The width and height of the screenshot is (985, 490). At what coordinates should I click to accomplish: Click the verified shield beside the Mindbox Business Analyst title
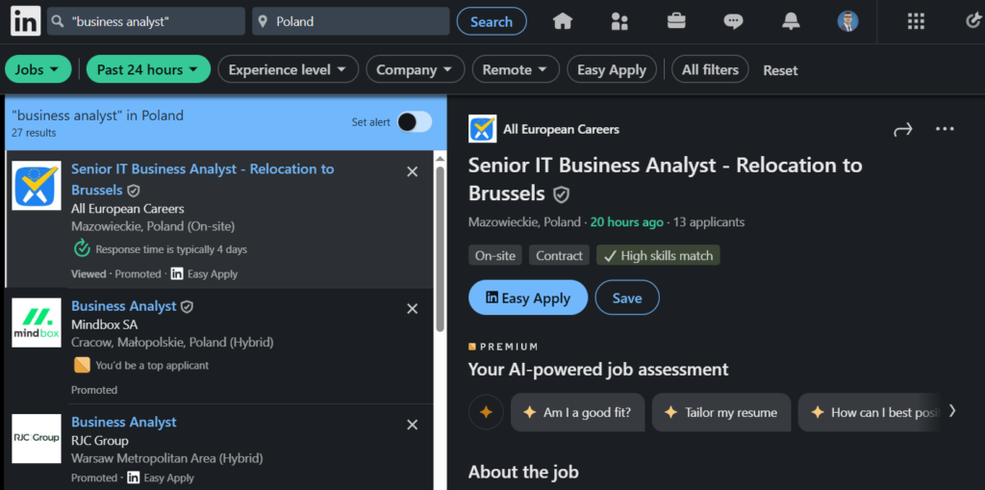[188, 306]
